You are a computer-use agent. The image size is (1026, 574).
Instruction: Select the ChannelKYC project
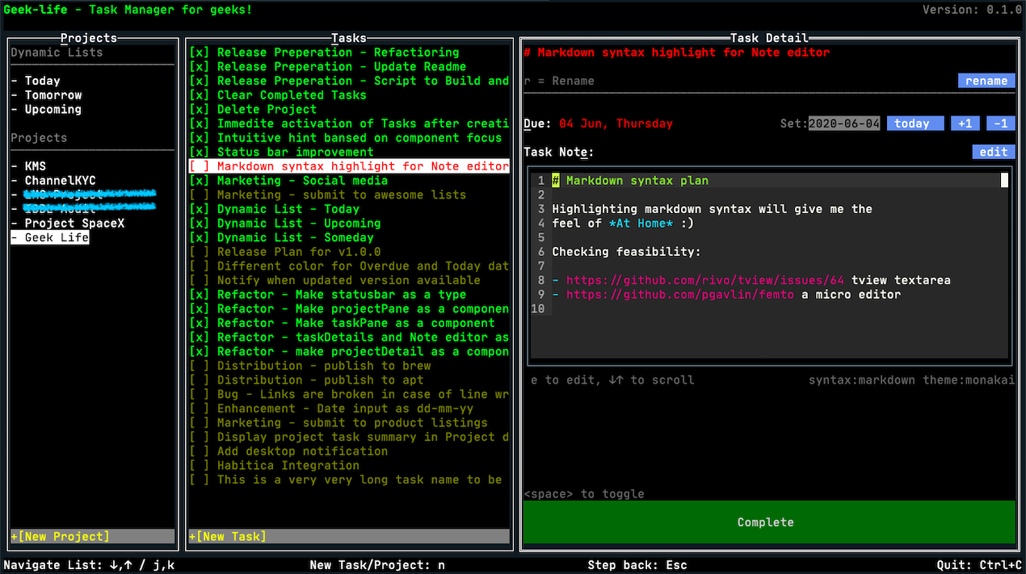[60, 181]
